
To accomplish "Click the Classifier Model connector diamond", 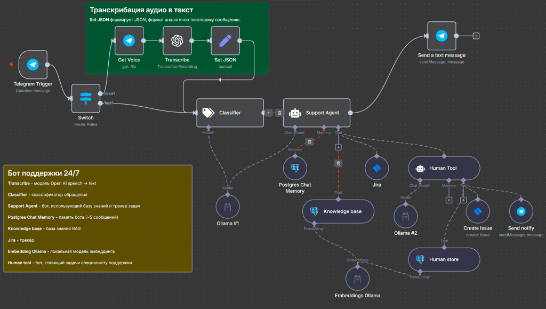I will [208, 128].
